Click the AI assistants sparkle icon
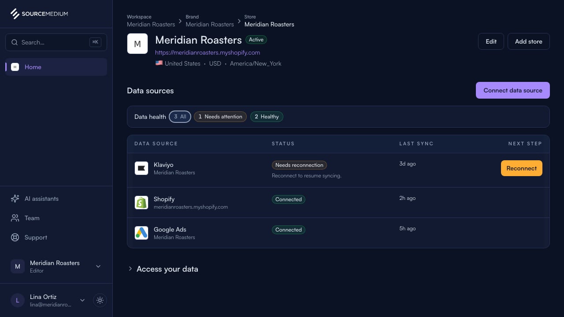 click(x=15, y=199)
